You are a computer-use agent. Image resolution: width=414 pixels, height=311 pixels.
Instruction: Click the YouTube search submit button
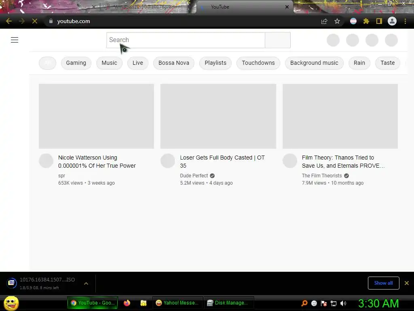point(278,40)
